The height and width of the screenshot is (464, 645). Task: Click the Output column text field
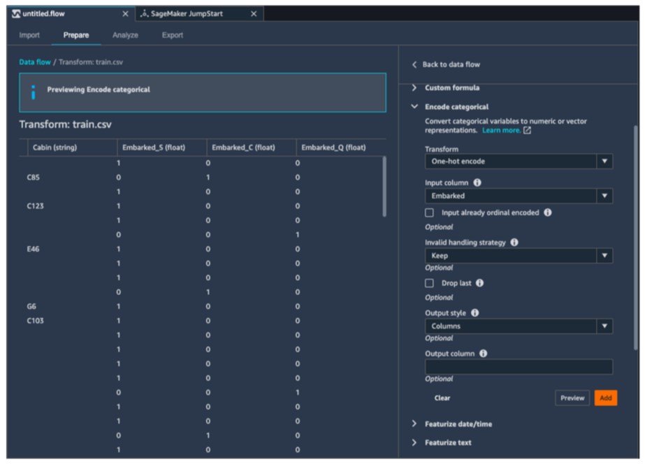519,367
